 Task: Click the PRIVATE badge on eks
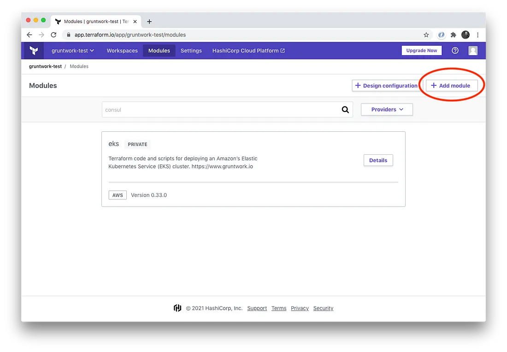tap(137, 145)
